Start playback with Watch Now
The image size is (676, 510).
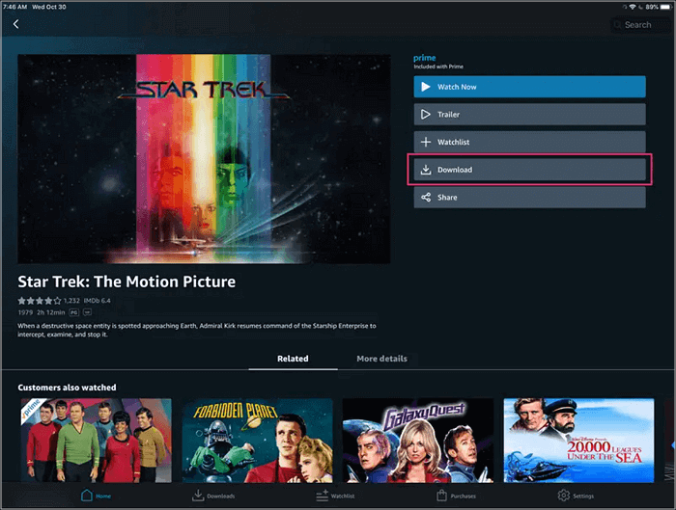click(529, 87)
